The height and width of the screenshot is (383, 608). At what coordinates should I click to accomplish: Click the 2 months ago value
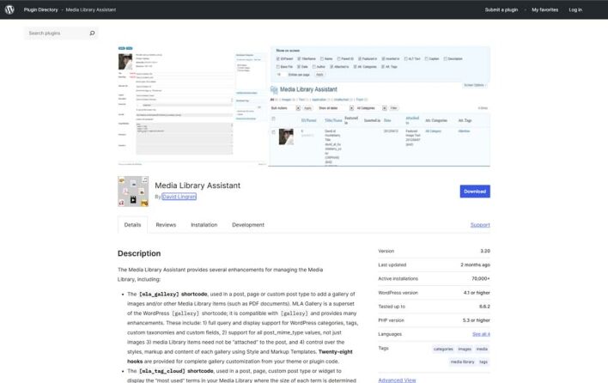[476, 264]
